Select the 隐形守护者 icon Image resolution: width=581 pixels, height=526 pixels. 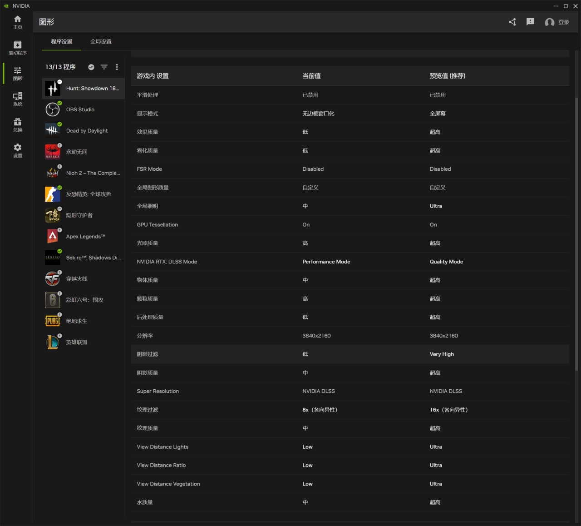tap(53, 215)
